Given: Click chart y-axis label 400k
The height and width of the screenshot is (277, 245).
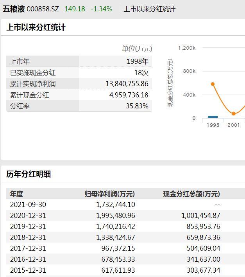Looking at the screenshot, I should click(189, 95).
